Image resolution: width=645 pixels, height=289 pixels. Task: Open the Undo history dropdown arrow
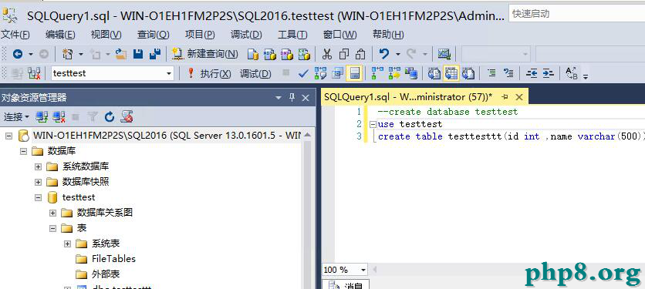398,54
